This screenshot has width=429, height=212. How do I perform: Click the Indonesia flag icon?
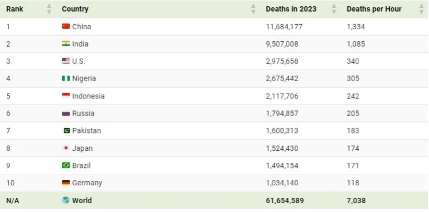tap(66, 96)
